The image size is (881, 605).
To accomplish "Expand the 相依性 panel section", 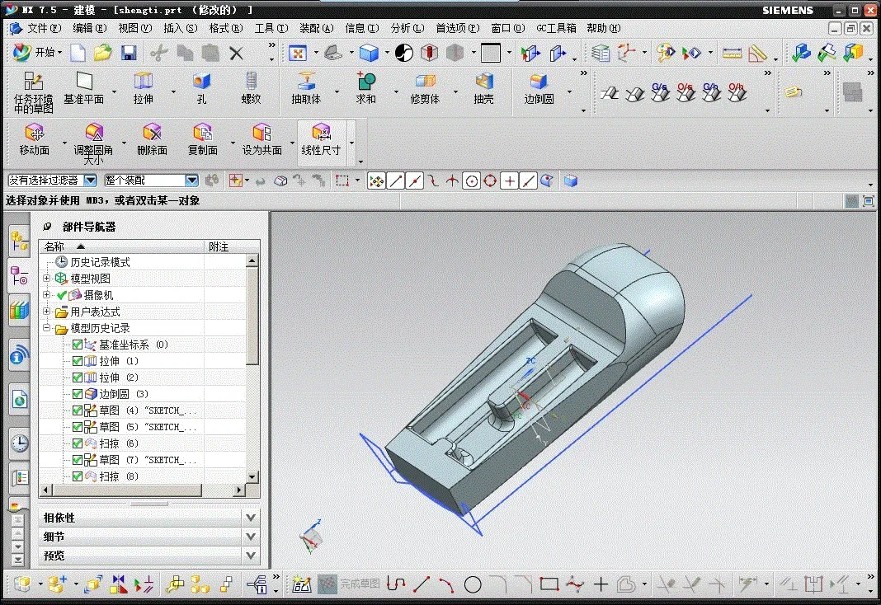I will (251, 517).
